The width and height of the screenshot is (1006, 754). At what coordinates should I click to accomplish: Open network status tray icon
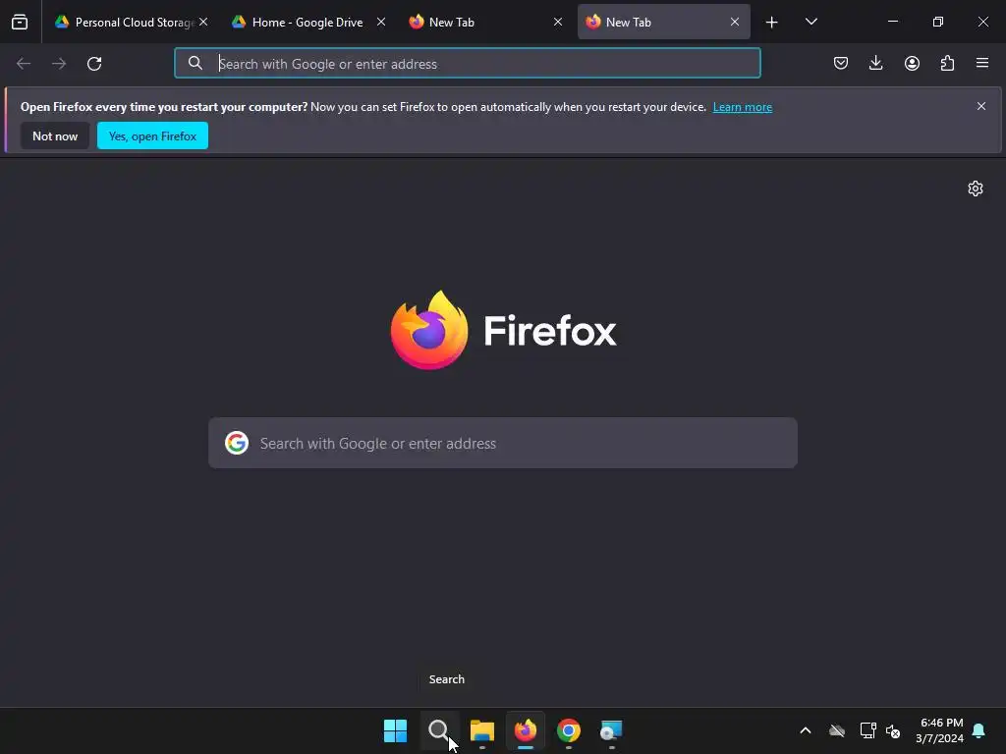pos(868,730)
